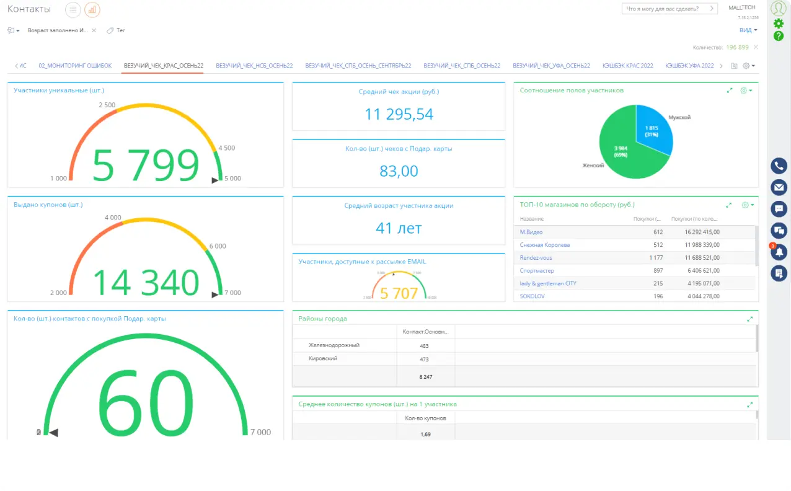Image resolution: width=791 pixels, height=491 pixels.
Task: Open the user profile avatar
Action: (779, 8)
